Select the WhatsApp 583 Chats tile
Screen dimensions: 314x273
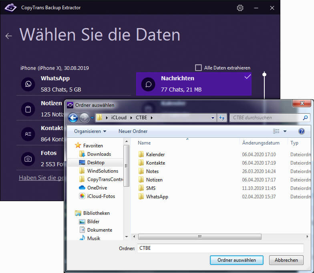(x=74, y=84)
